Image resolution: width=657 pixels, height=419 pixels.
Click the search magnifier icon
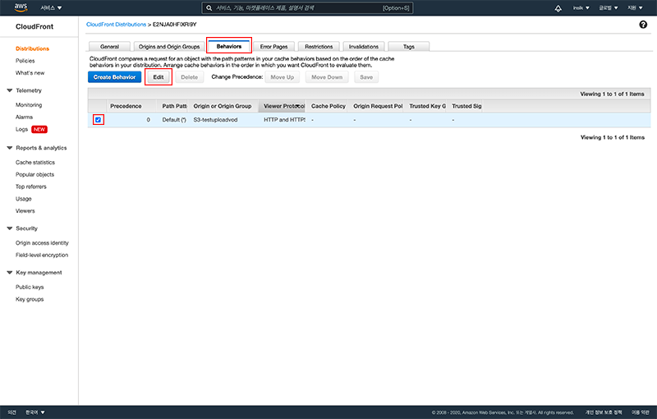tap(209, 8)
